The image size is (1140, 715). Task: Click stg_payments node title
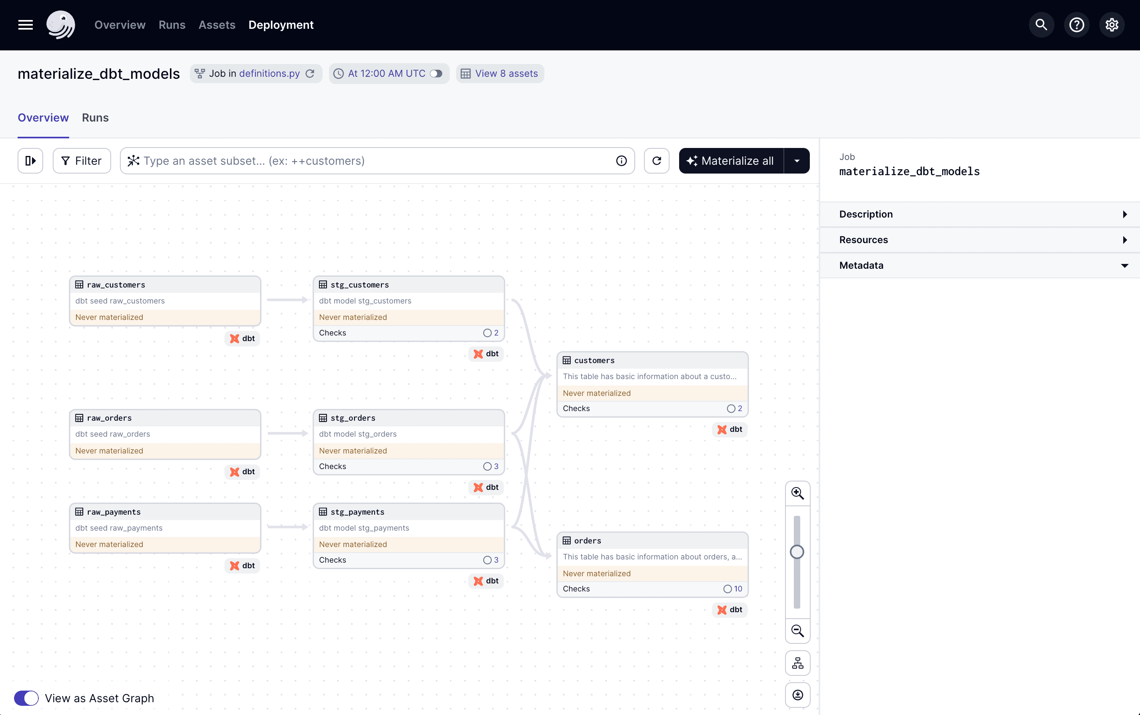(357, 512)
